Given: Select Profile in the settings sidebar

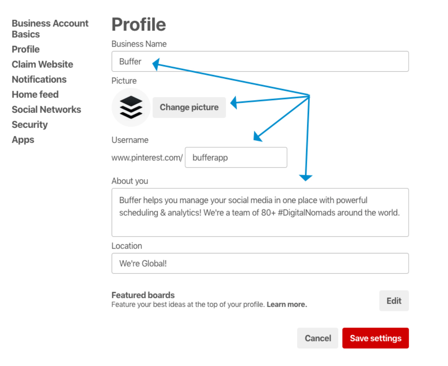Looking at the screenshot, I should click(x=26, y=49).
